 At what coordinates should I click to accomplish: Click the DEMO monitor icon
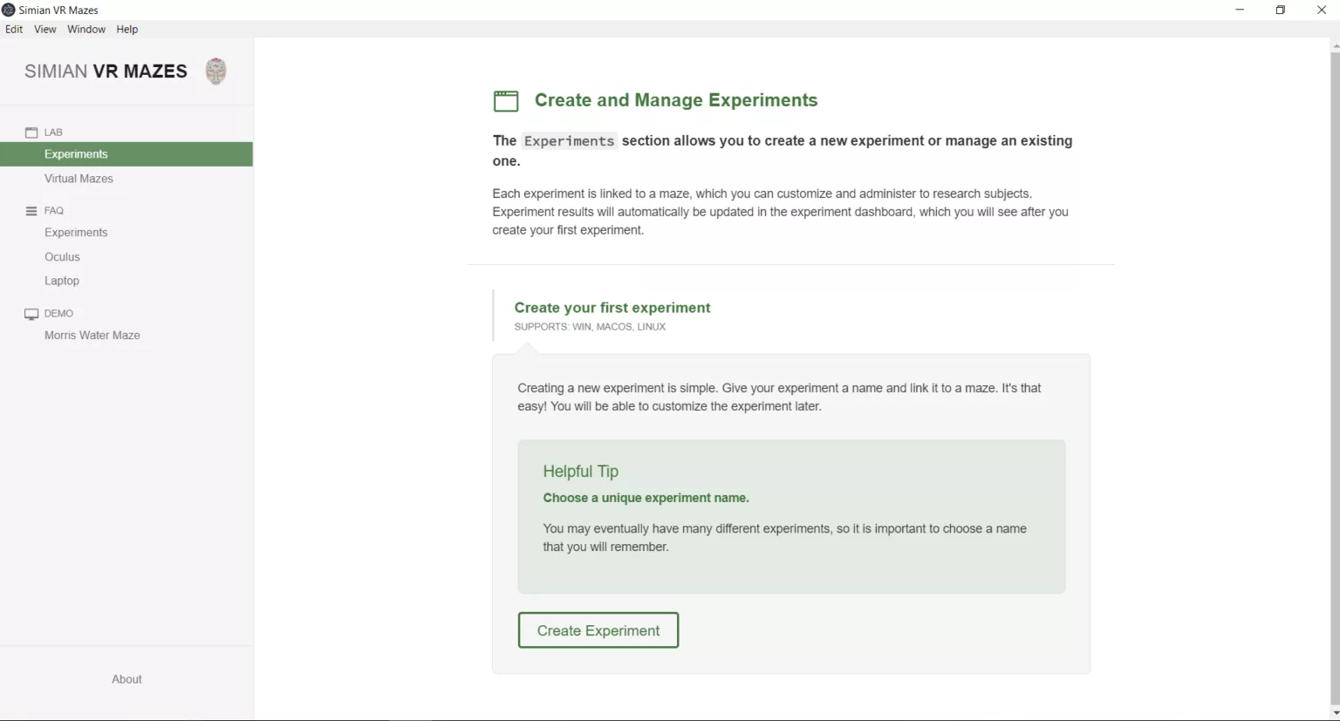31,314
